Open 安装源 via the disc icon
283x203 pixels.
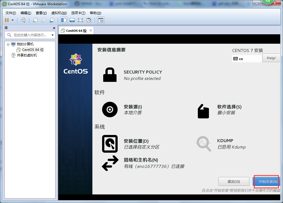coord(110,110)
